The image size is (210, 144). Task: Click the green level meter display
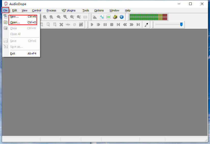click(148, 17)
